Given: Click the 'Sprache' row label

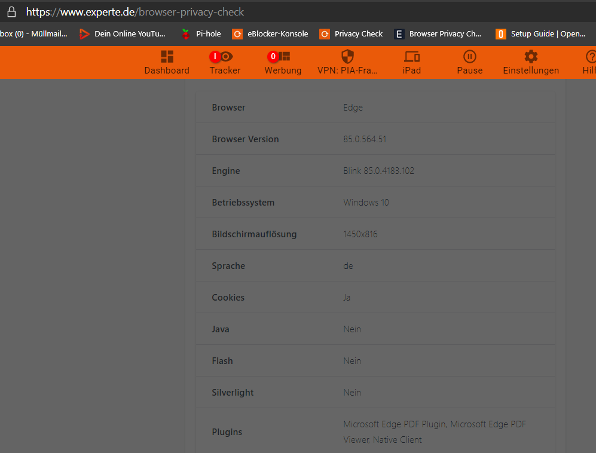Looking at the screenshot, I should coord(228,265).
